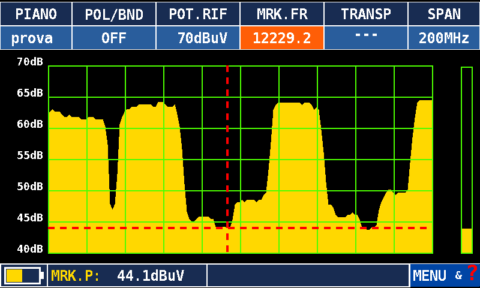This screenshot has height=288, width=480.
Task: Click the empty status bar message field
Action: (x=308, y=275)
